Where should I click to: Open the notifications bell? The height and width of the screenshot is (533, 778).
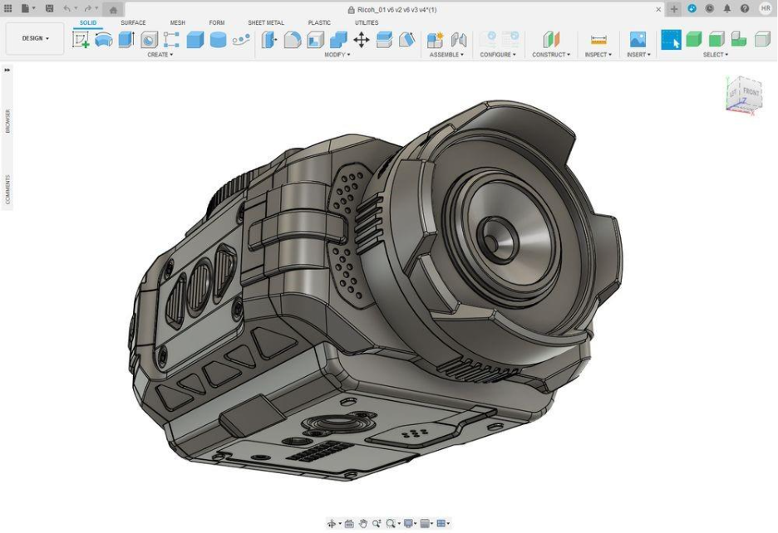point(727,8)
